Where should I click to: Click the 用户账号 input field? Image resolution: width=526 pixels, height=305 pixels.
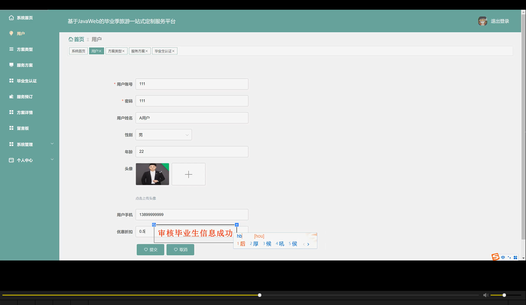pos(192,84)
